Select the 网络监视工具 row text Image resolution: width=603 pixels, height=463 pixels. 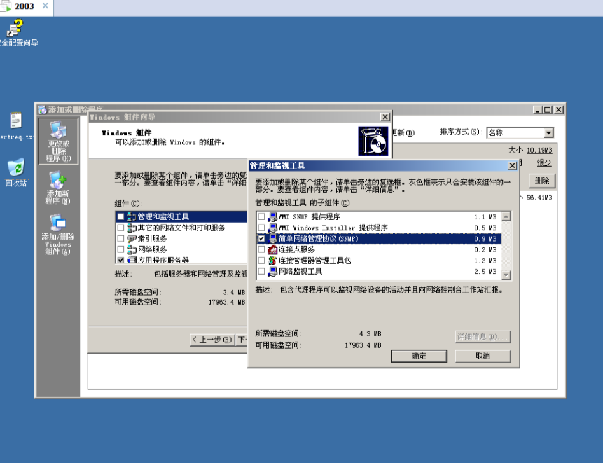pos(300,272)
